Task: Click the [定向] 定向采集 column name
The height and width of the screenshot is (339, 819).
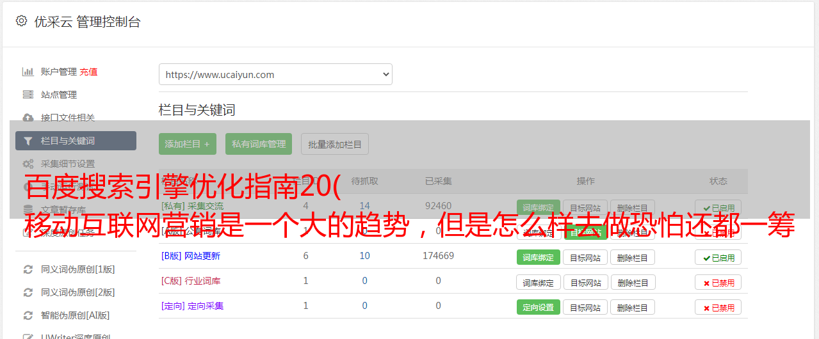Action: (192, 306)
